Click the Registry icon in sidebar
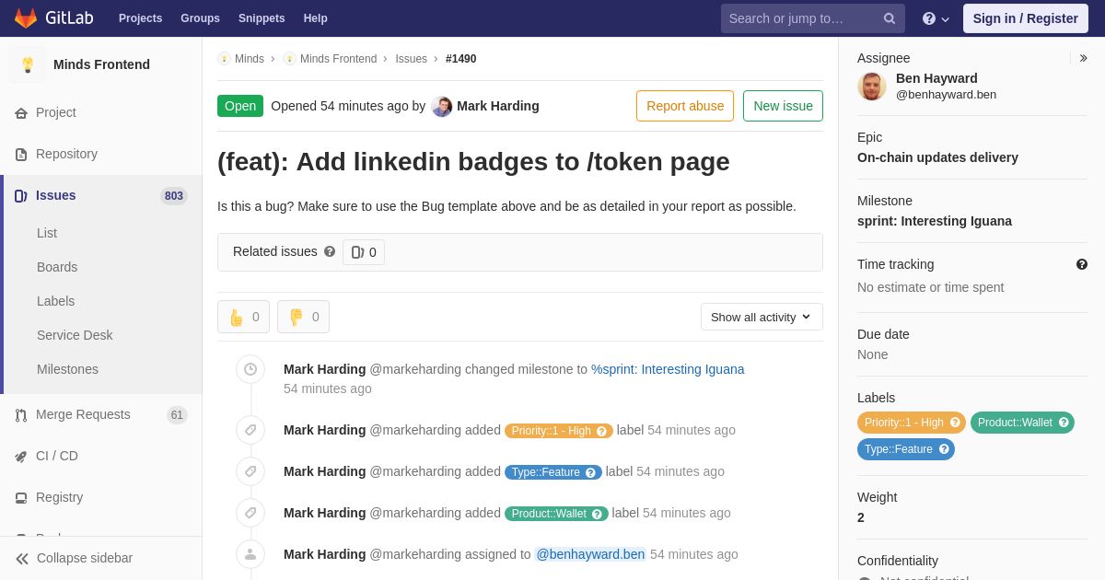This screenshot has width=1105, height=580. [21, 498]
